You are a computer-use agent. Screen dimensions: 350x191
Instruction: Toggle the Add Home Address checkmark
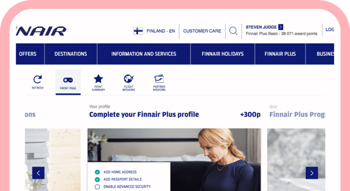click(x=97, y=172)
